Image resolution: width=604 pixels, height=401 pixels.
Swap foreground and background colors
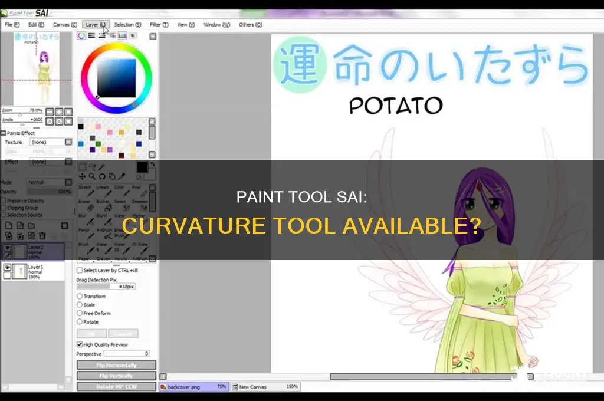153,165
